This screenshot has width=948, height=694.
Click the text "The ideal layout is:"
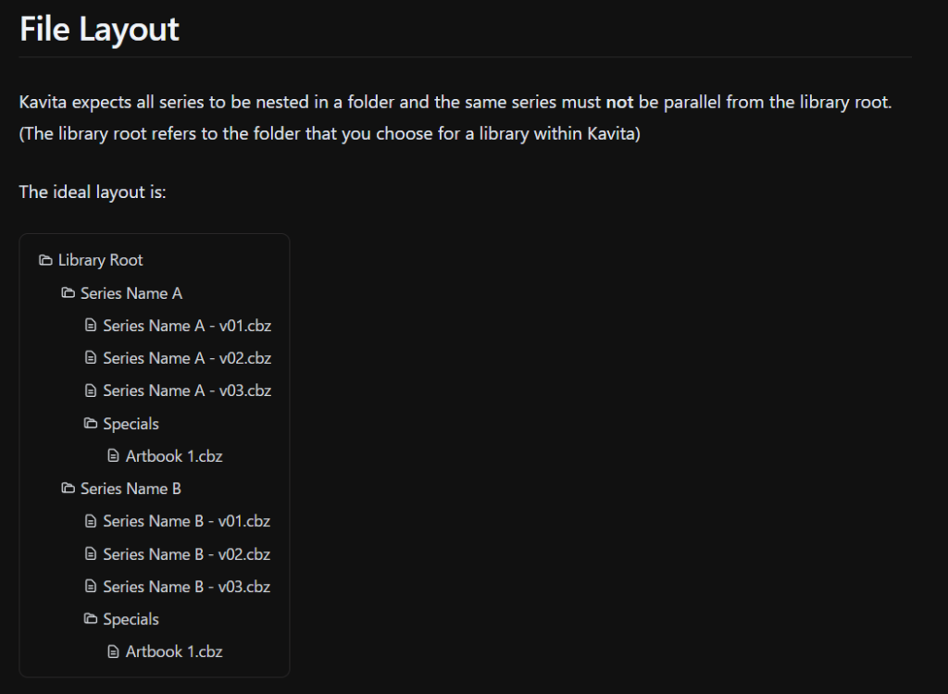coord(93,192)
